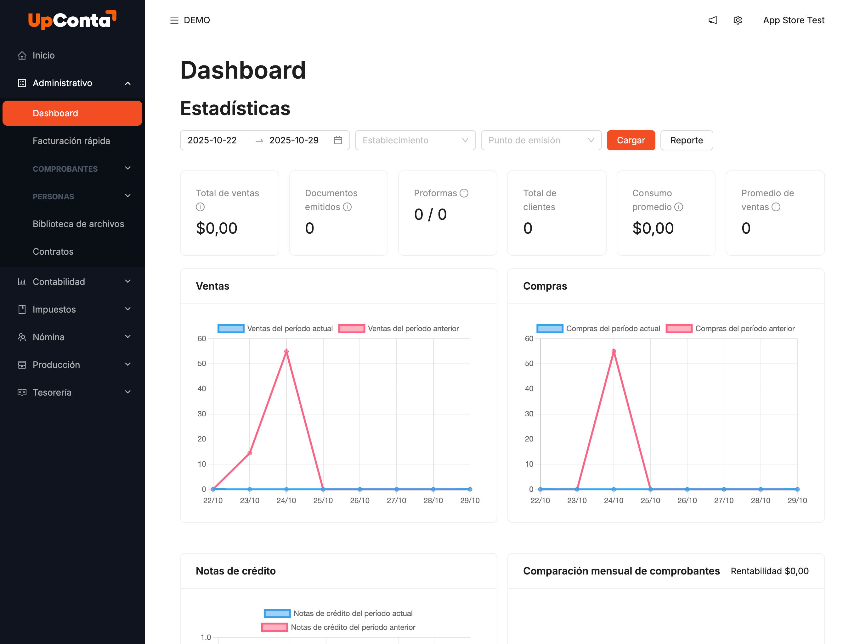The height and width of the screenshot is (644, 860).
Task: Click the start date 2025-10-22 field
Action: coord(212,140)
